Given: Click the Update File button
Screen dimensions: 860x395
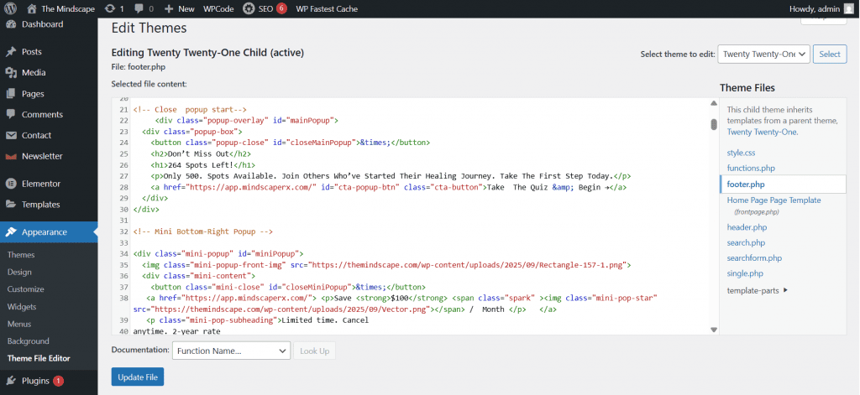Looking at the screenshot, I should (x=137, y=377).
